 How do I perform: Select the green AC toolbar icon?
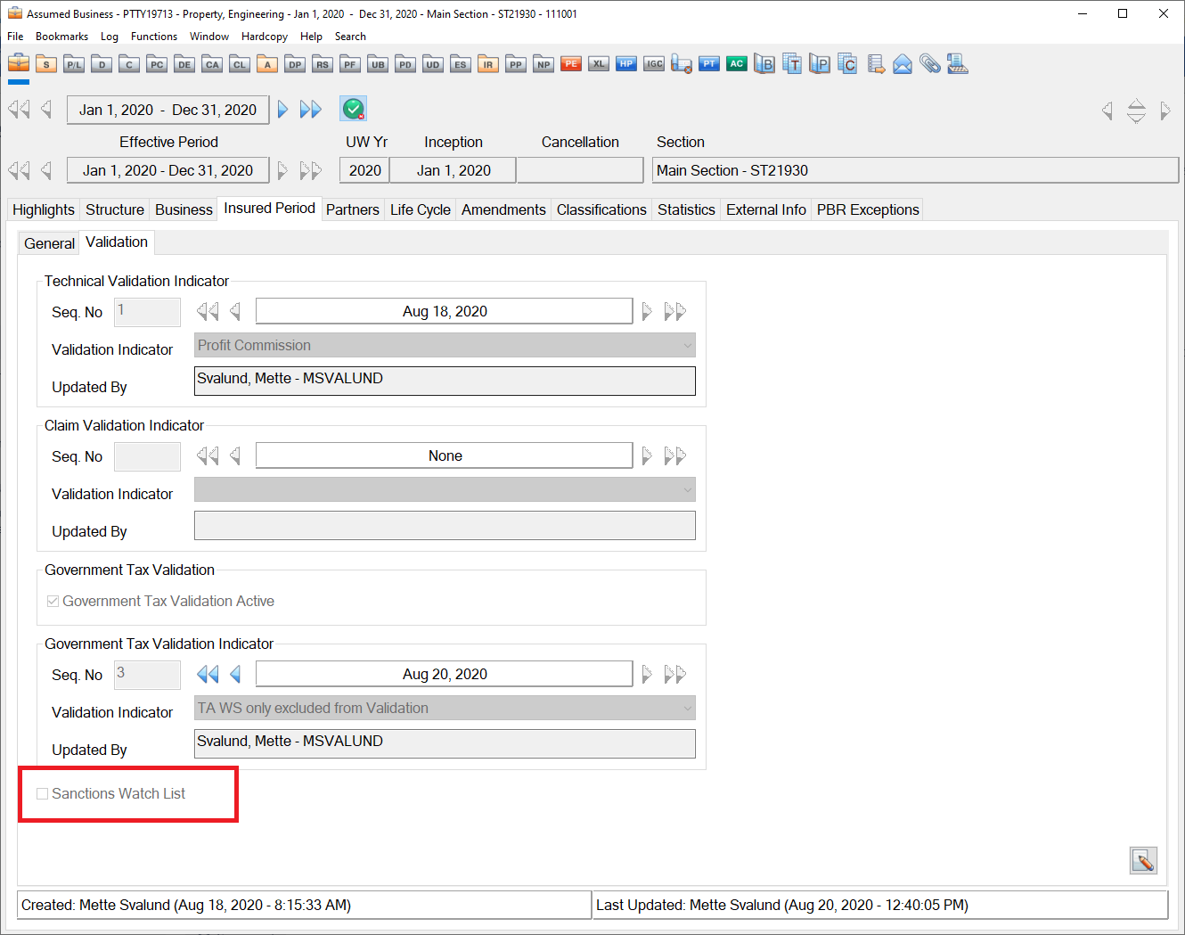(736, 64)
